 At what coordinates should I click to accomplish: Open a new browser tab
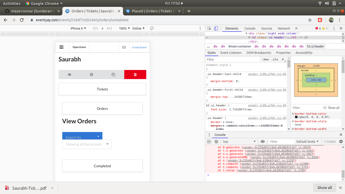[x=189, y=11]
